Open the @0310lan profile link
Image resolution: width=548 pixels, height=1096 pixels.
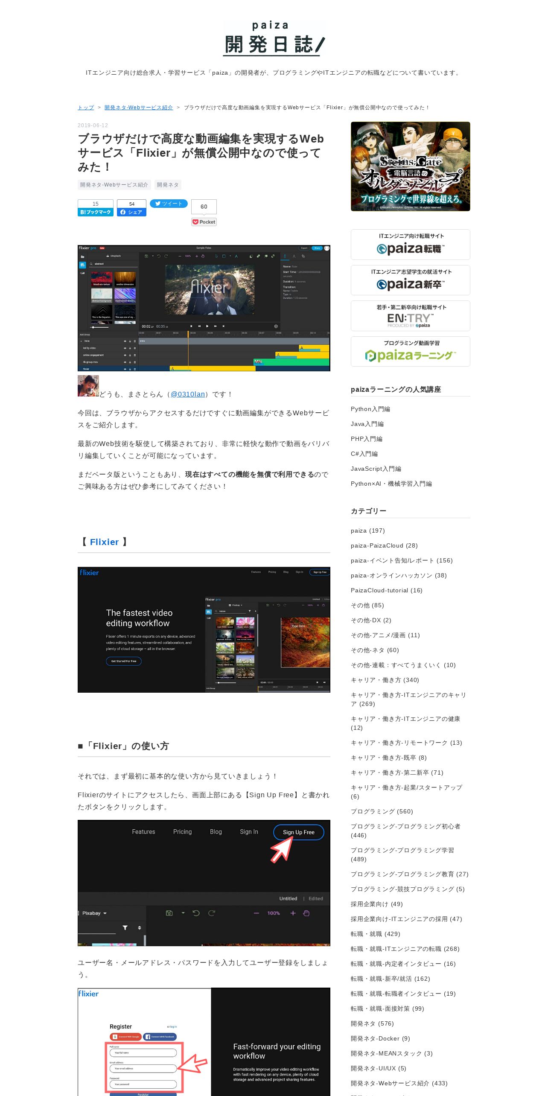click(188, 394)
